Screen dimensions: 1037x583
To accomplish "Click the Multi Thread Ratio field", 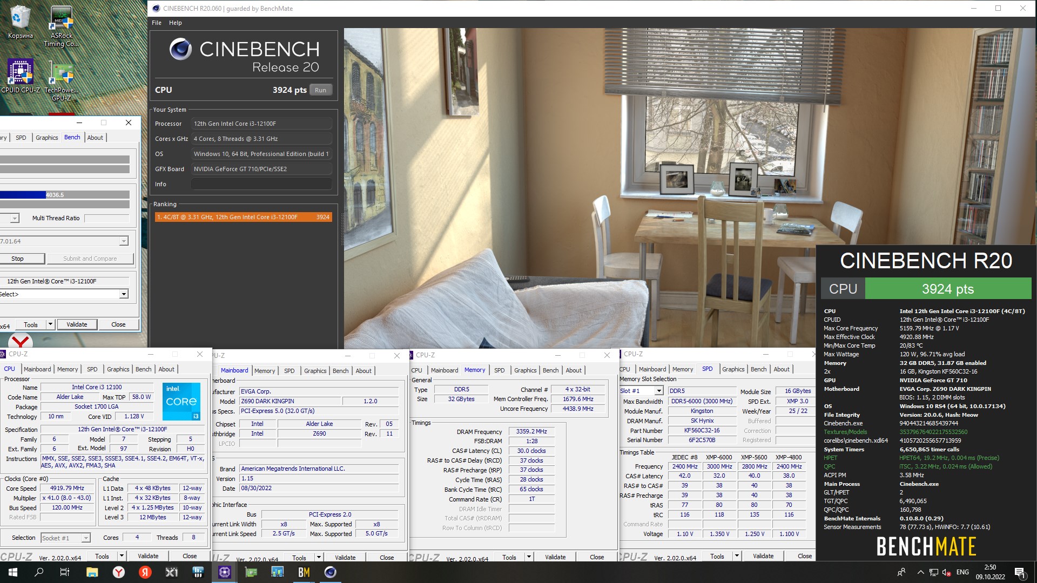I will click(106, 218).
